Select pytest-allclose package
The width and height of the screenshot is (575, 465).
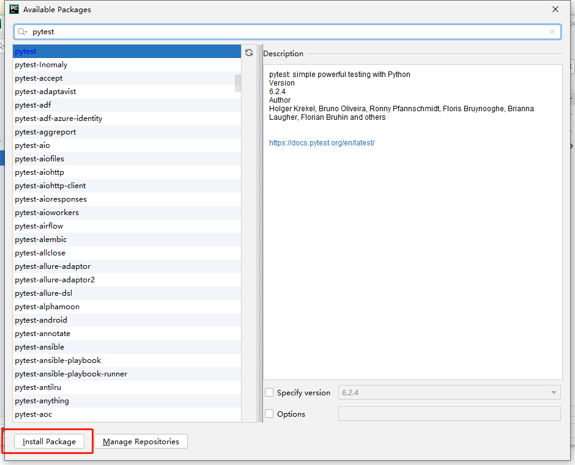[x=127, y=253]
